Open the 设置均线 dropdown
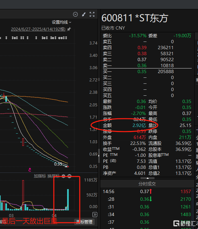 pos(61,22)
